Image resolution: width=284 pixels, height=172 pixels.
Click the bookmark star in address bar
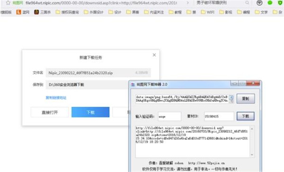point(8,3)
